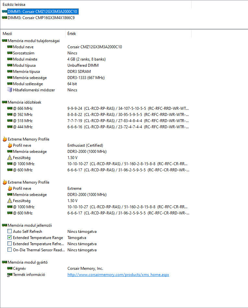
Task: Click the Memória modul gyártó group icon
Action: 5,262
